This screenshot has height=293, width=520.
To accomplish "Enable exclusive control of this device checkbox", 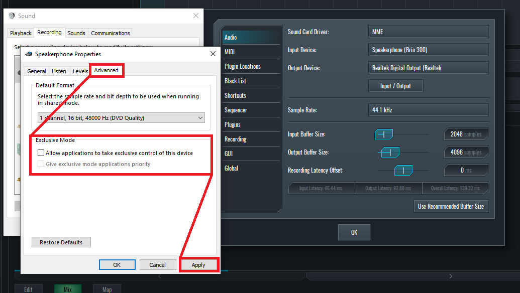I will (x=41, y=153).
